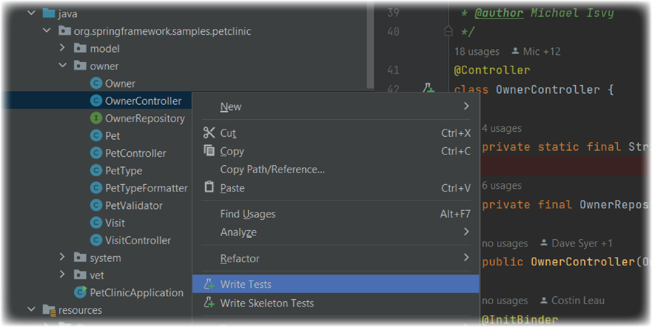Image resolution: width=652 pixels, height=327 pixels.
Task: Select PetValidator in project tree
Action: point(134,205)
